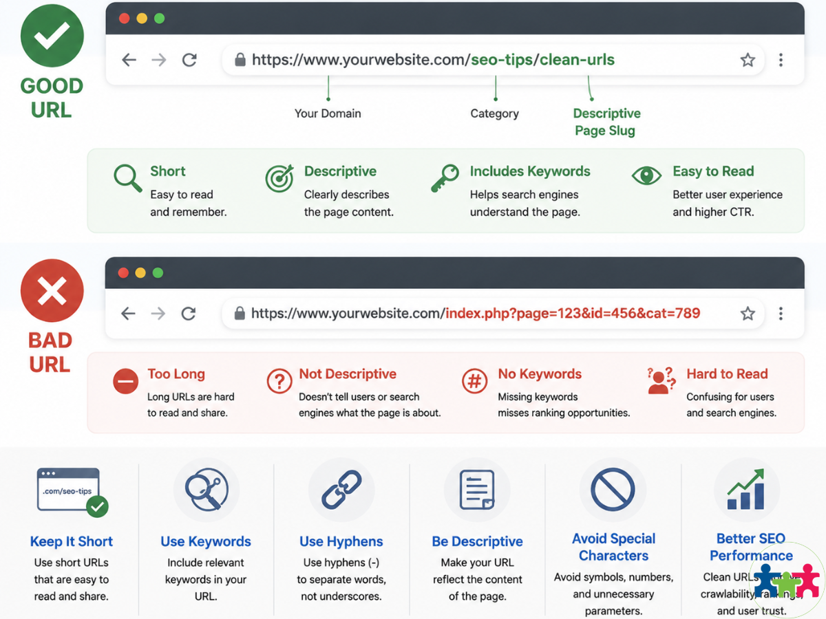The width and height of the screenshot is (826, 619).
Task: Click the forward arrow in the Bad URL browser
Action: (158, 314)
